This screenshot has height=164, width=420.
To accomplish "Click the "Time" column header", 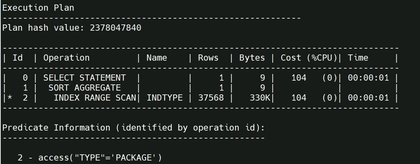I will (x=358, y=58).
